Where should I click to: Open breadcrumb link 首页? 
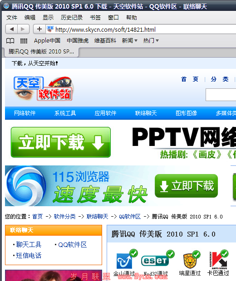coord(37,217)
